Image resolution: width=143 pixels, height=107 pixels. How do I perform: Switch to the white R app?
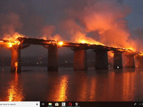point(63,104)
